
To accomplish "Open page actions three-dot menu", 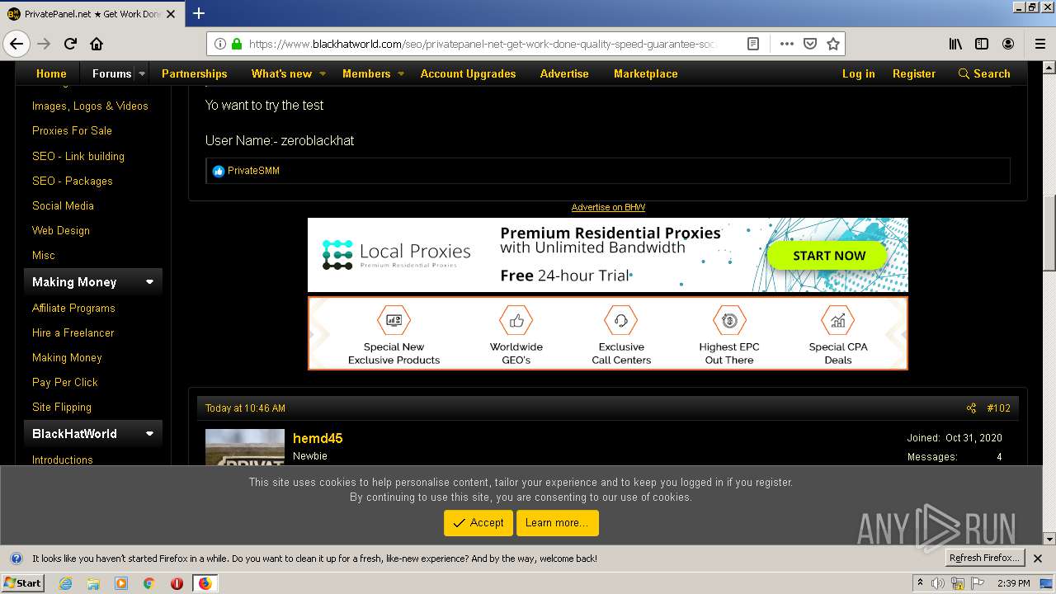I will [x=786, y=44].
